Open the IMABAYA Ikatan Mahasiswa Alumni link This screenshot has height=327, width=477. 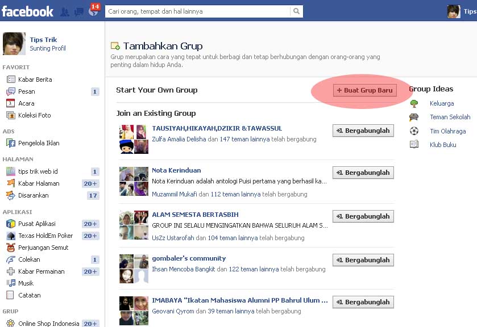(x=240, y=300)
